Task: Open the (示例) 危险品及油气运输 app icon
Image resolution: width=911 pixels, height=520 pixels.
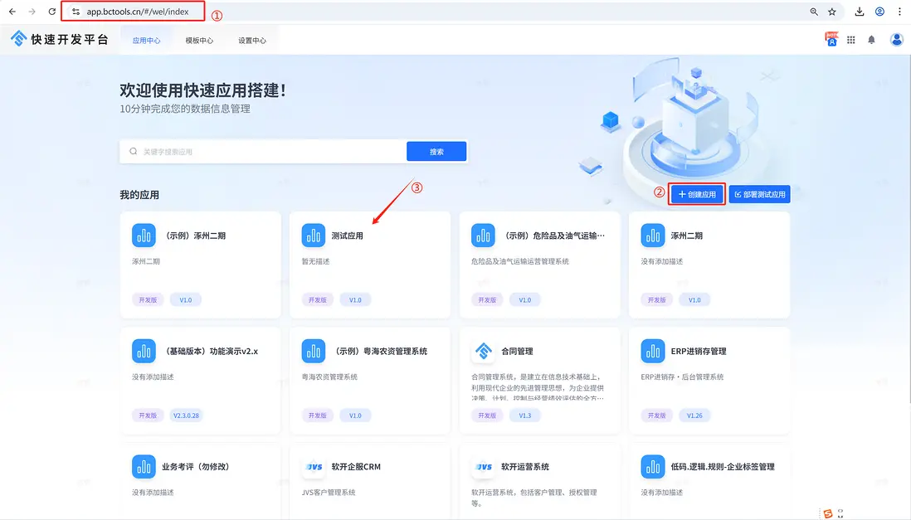Action: (x=483, y=236)
